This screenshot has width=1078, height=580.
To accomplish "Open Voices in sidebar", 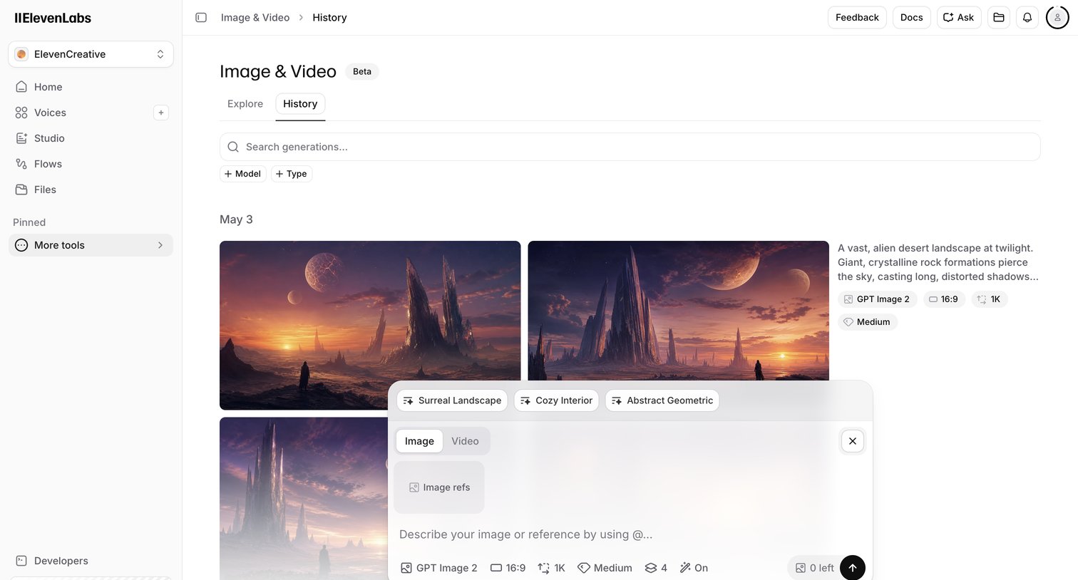I will (x=80, y=113).
